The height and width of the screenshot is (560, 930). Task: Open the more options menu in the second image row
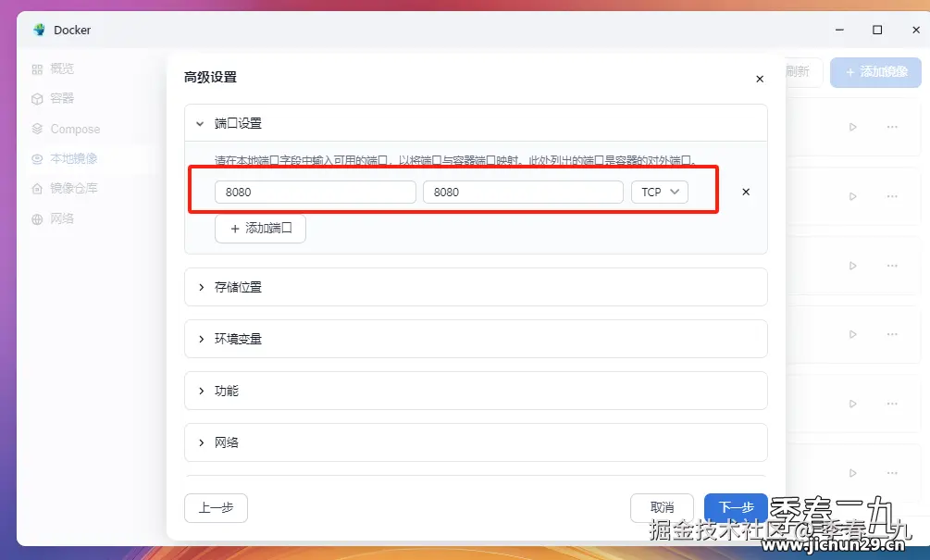point(892,196)
